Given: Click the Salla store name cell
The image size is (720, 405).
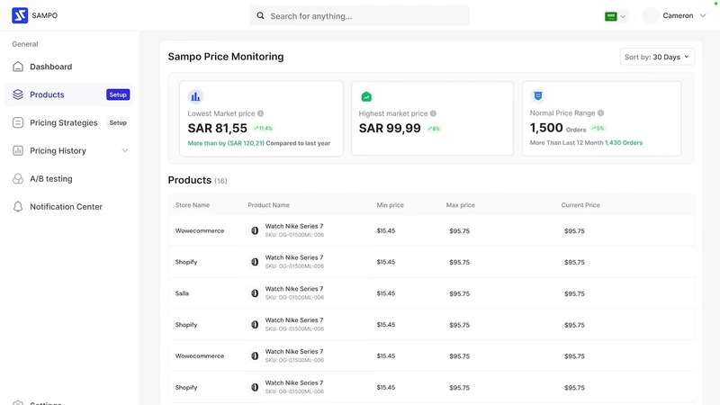Looking at the screenshot, I should click(182, 293).
